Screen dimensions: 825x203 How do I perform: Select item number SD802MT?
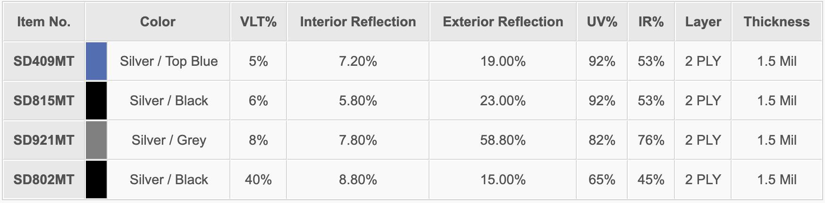(x=44, y=180)
